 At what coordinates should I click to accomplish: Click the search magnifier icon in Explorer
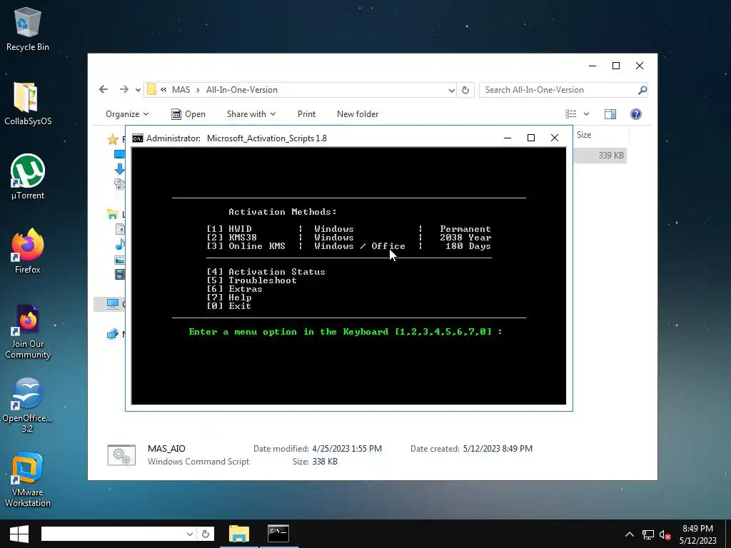coord(642,90)
